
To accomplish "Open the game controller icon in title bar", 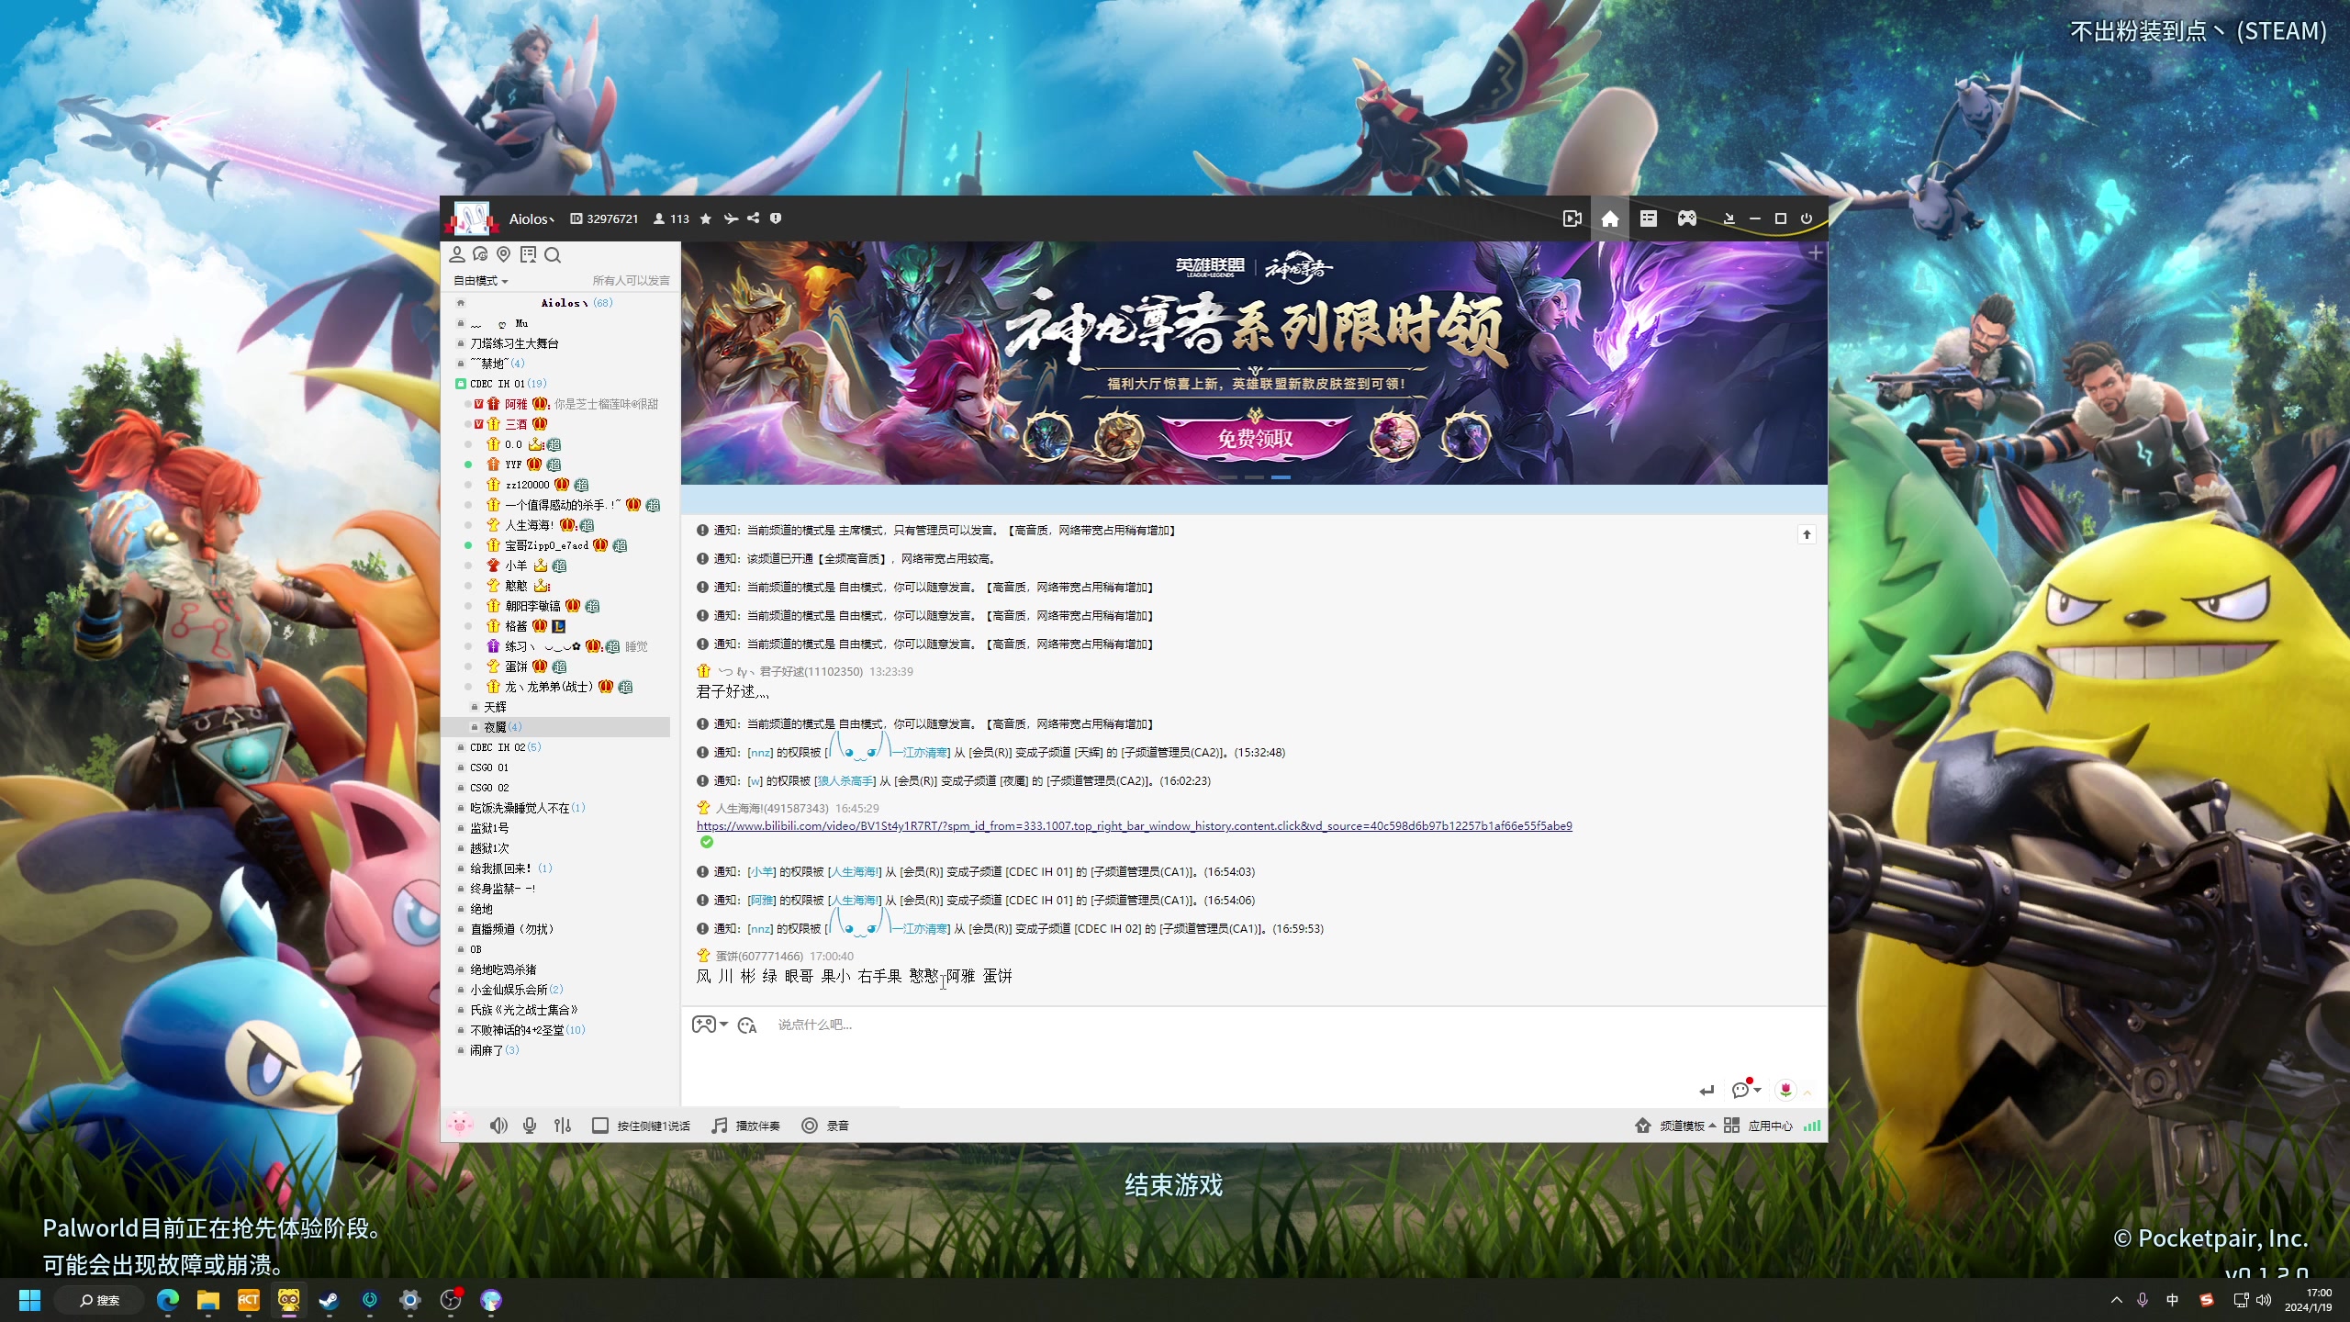I will (x=1686, y=218).
